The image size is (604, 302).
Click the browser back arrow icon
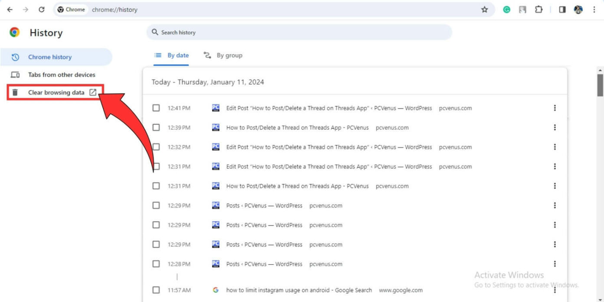(x=10, y=10)
